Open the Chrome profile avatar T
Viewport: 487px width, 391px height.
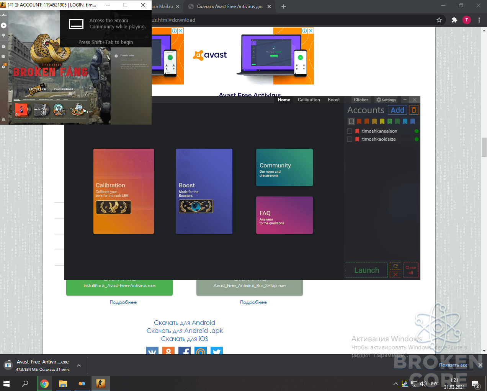tap(466, 20)
